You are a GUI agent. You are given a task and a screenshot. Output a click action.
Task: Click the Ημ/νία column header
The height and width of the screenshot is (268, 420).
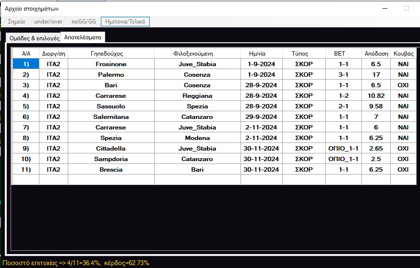pyautogui.click(x=261, y=54)
